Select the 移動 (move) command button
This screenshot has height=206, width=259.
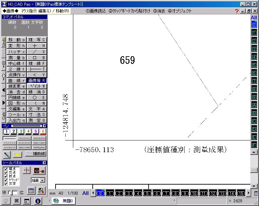coord(16,40)
